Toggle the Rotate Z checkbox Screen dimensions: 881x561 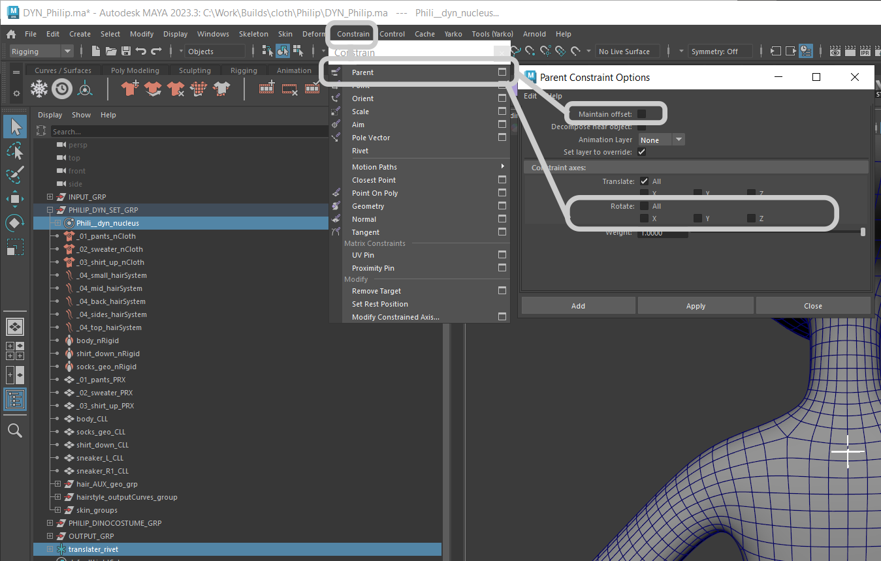(752, 219)
